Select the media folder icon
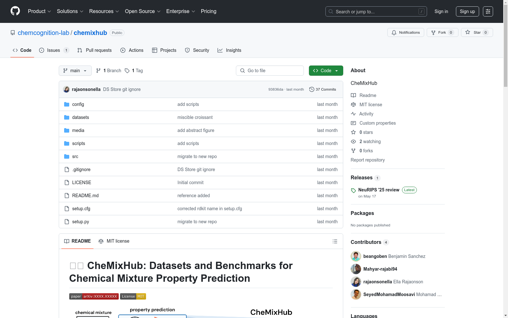Viewport: 508px width, 318px height. click(x=67, y=130)
